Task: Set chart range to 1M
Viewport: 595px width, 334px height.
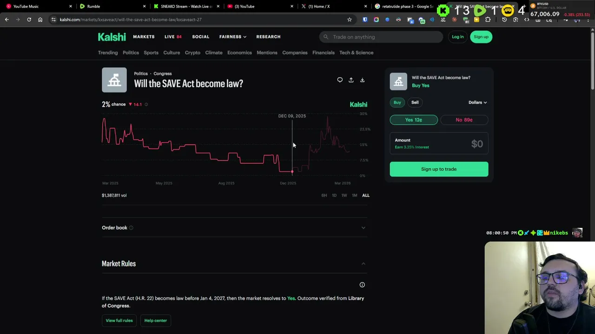Action: (354, 195)
